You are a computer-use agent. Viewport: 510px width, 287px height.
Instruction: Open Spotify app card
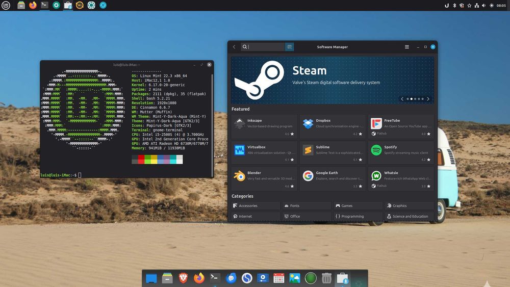click(401, 153)
